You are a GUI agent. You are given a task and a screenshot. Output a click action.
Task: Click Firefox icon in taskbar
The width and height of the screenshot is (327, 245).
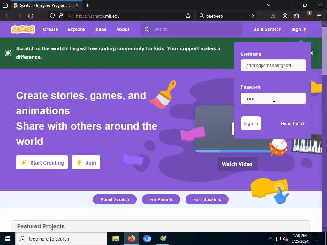pyautogui.click(x=131, y=239)
